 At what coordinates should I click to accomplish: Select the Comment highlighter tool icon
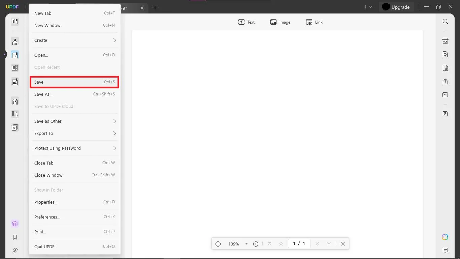(15, 41)
